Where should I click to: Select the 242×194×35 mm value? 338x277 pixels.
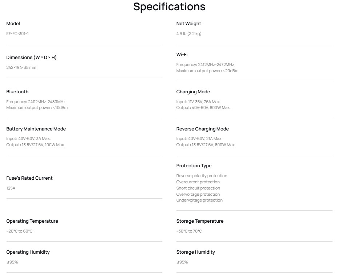tap(21, 67)
